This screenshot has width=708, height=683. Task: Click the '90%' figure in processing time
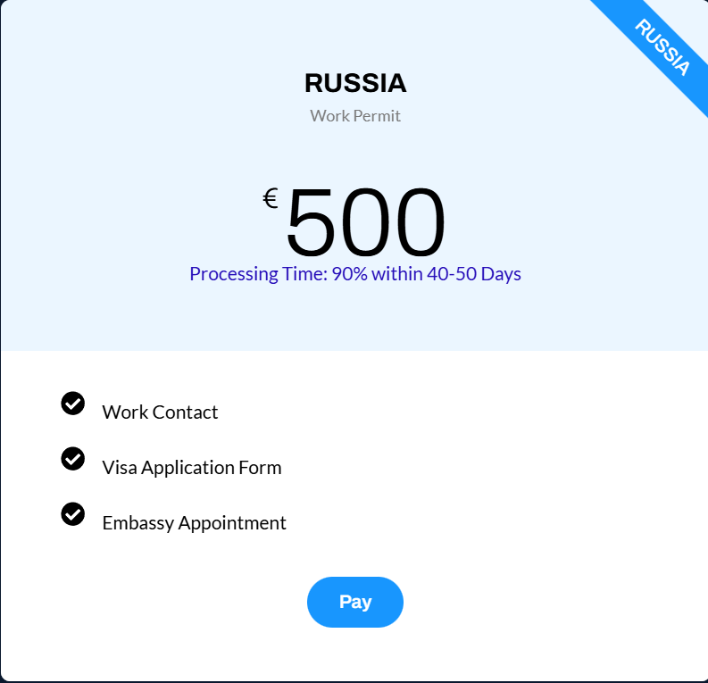pyautogui.click(x=349, y=274)
